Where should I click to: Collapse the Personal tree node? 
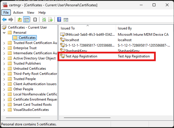click(x=4, y=33)
